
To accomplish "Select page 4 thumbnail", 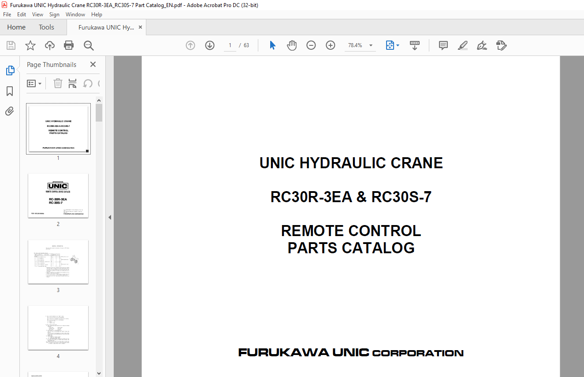I will click(x=58, y=328).
